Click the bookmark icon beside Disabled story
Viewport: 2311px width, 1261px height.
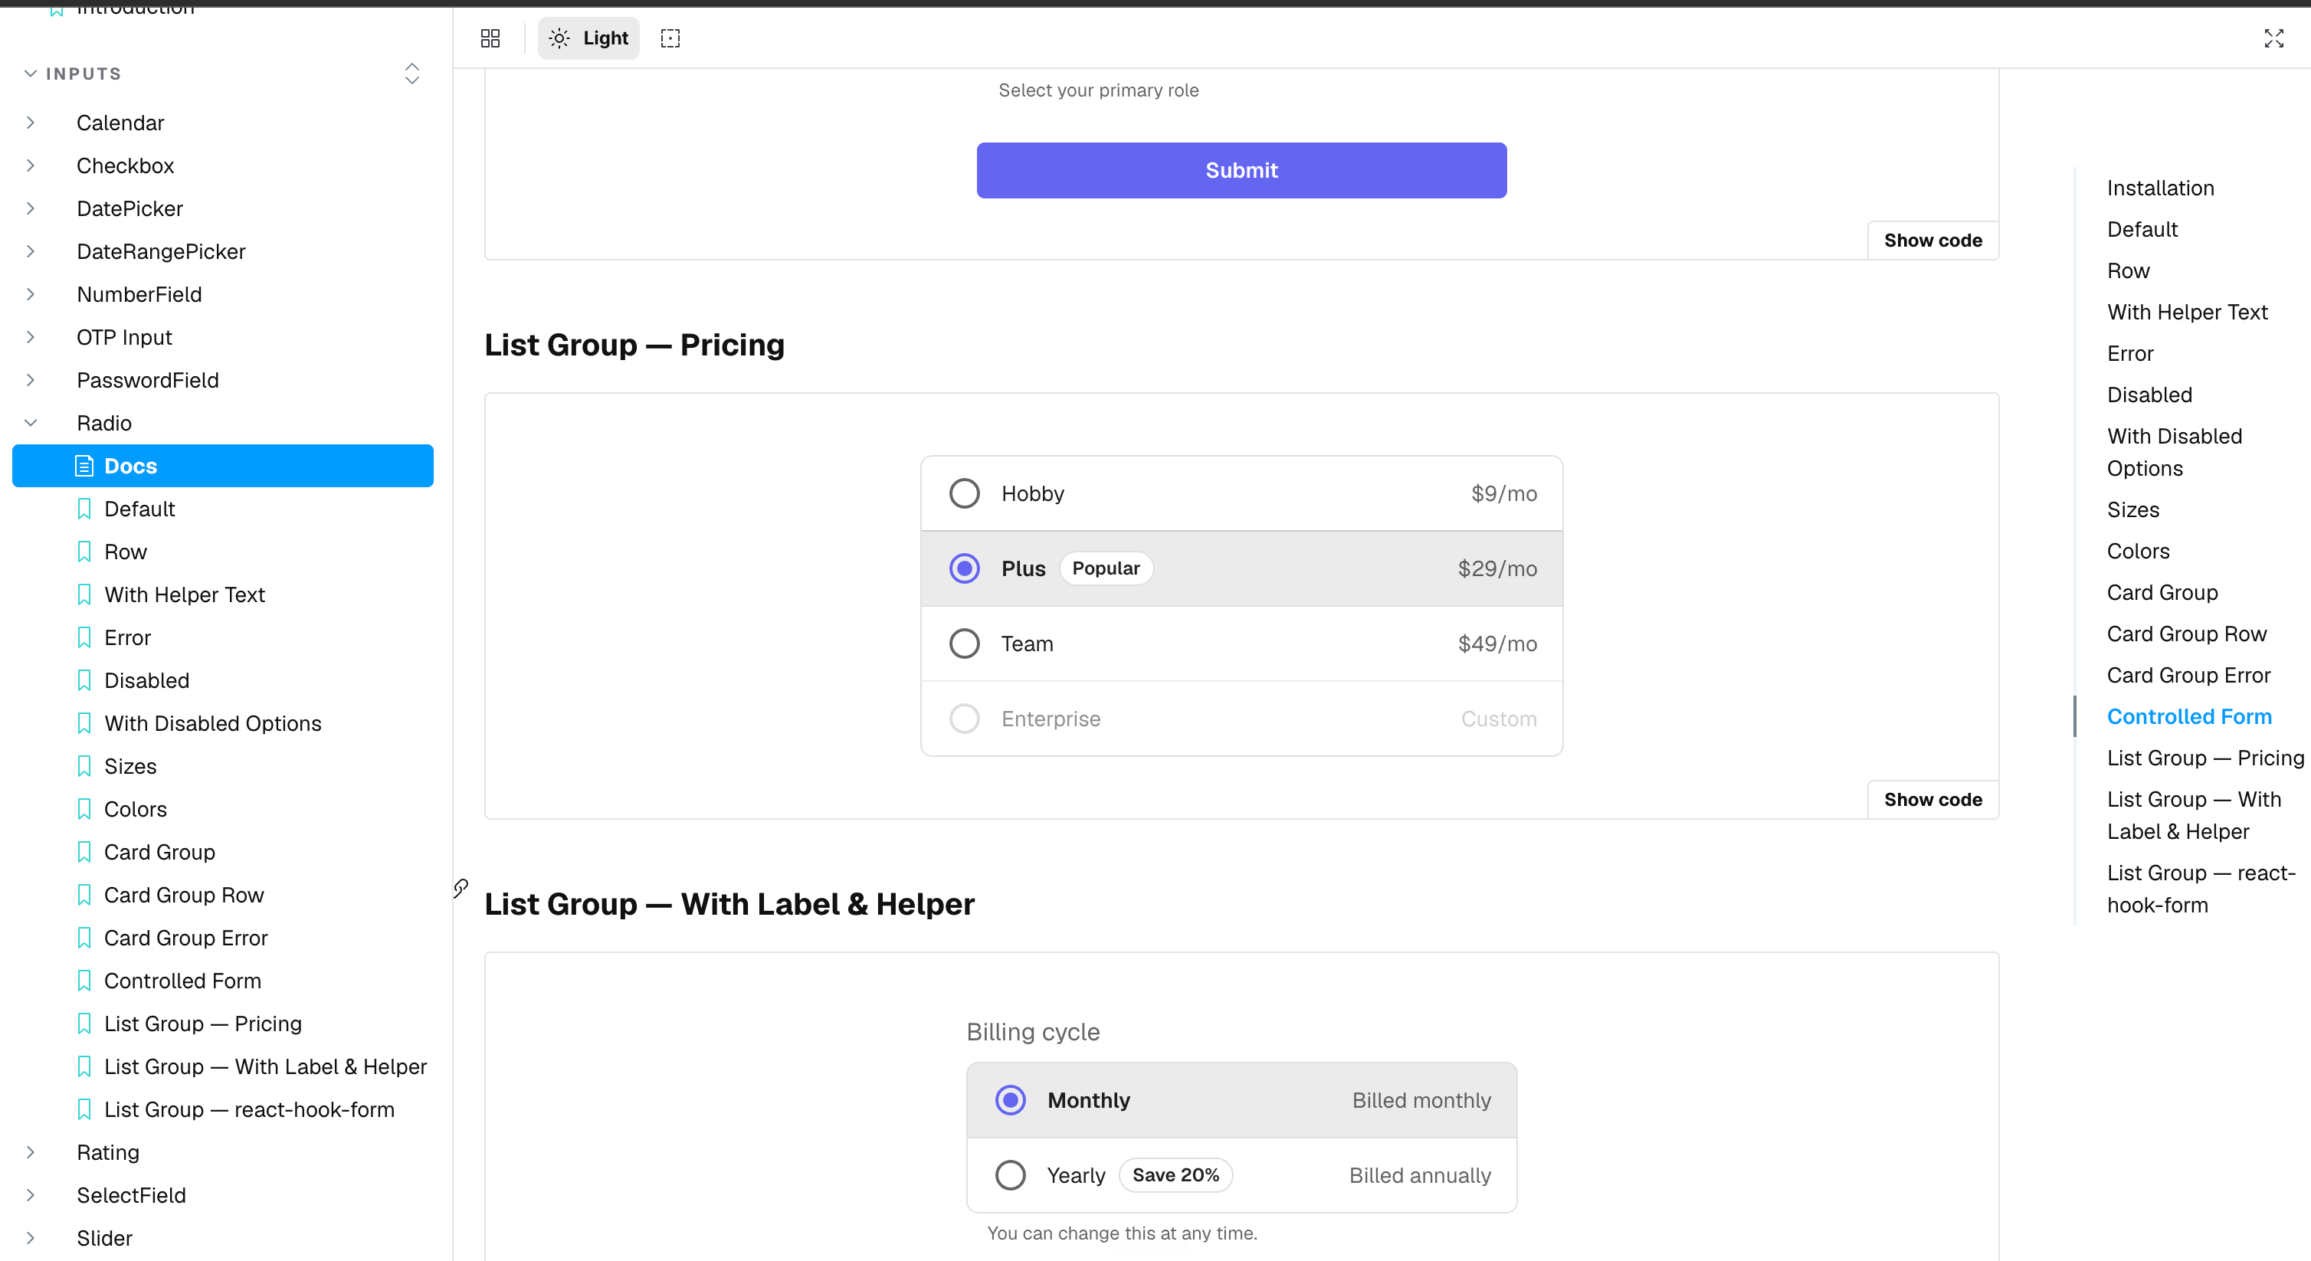[x=84, y=682]
